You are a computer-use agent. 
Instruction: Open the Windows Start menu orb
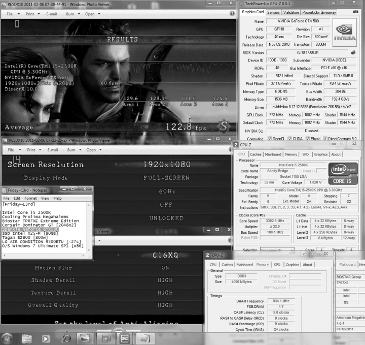tap(7, 339)
